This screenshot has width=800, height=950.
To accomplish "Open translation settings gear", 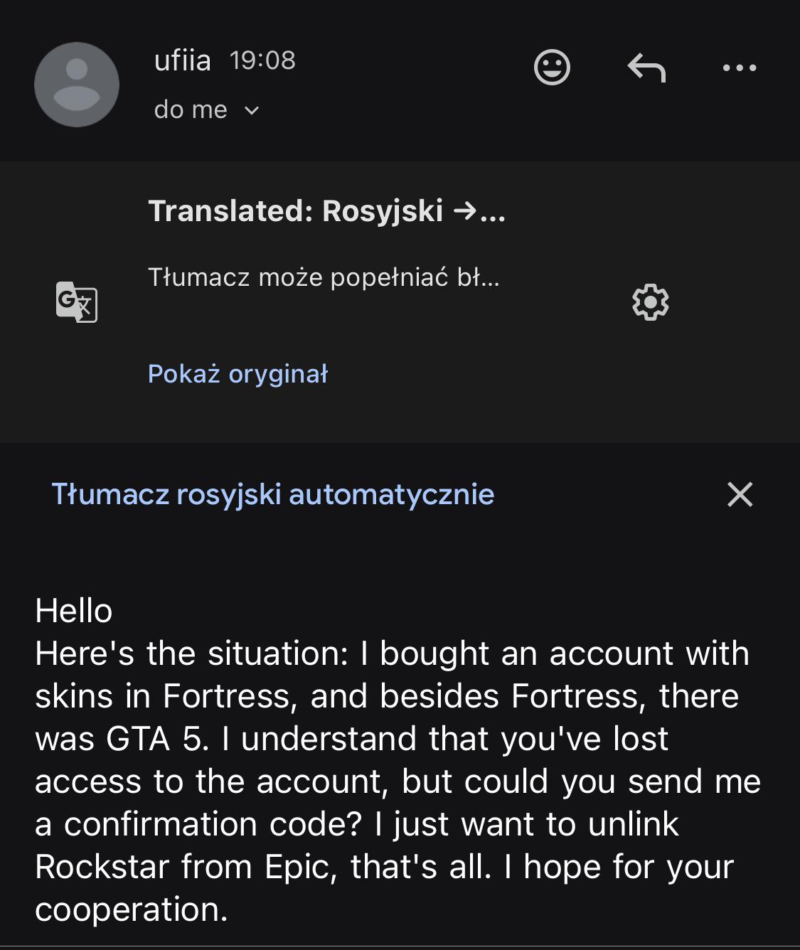I will click(650, 302).
